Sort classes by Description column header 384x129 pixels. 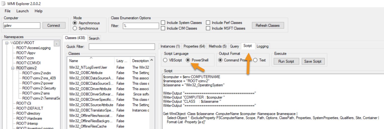click(140, 61)
